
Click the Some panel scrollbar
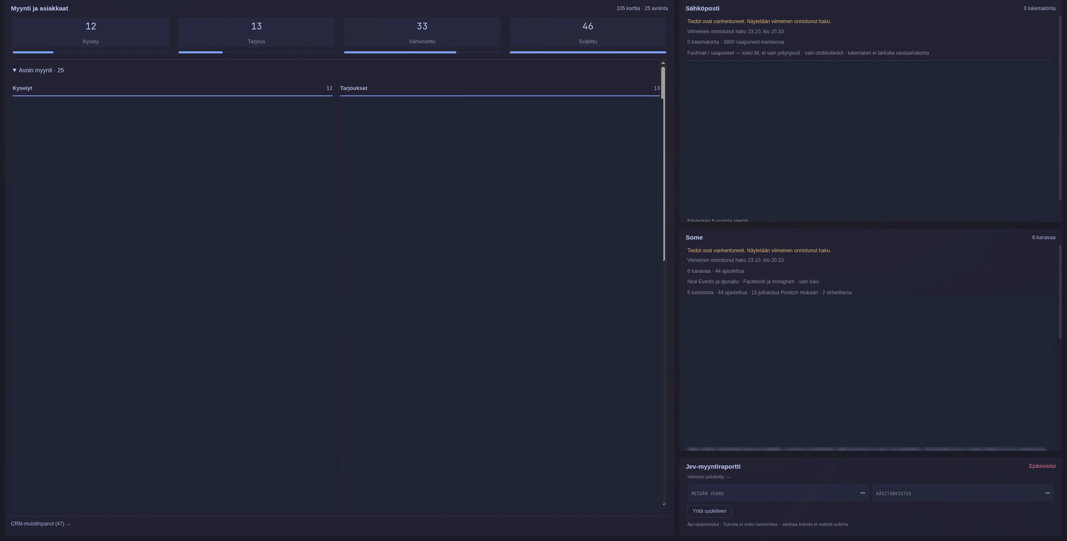(x=1060, y=292)
